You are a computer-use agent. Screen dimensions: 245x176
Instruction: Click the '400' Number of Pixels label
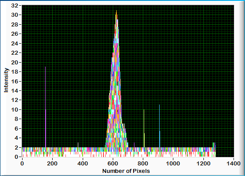pyautogui.click(x=83, y=164)
